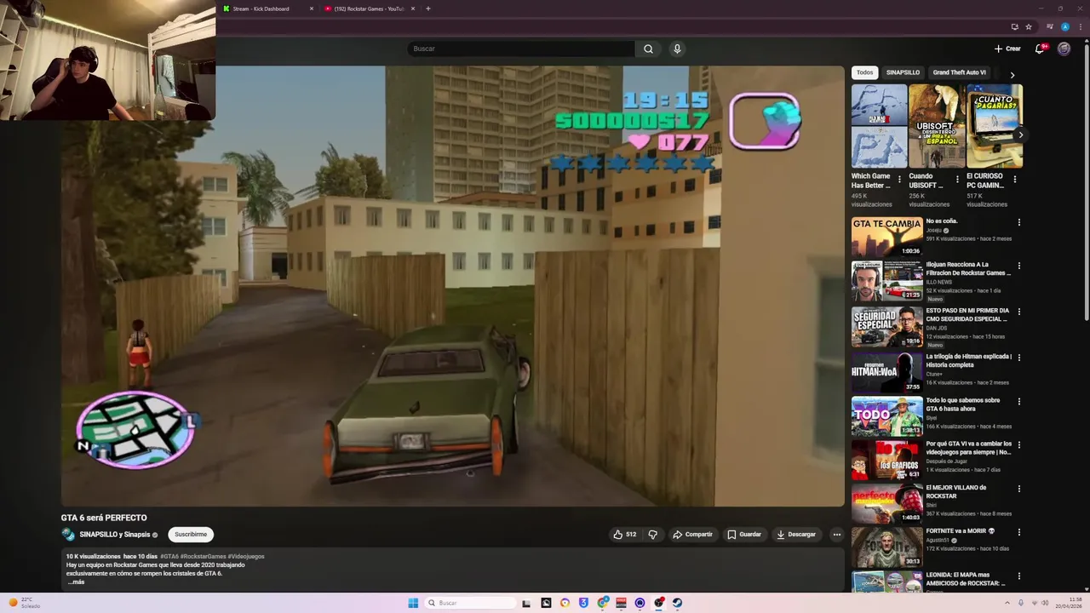Open options menu for 'No es coña.' video
Viewport: 1090px width, 613px height.
tap(1018, 223)
